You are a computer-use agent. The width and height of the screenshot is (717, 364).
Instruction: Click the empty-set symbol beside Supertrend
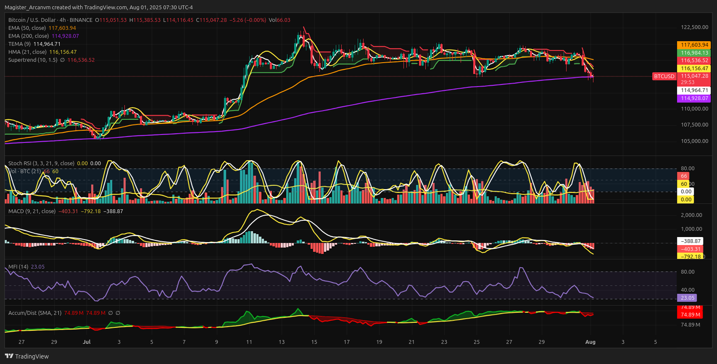coord(62,60)
